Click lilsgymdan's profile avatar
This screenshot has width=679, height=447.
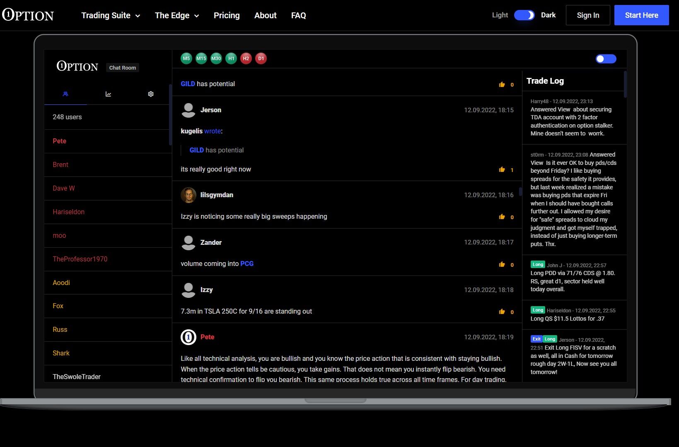(x=188, y=195)
